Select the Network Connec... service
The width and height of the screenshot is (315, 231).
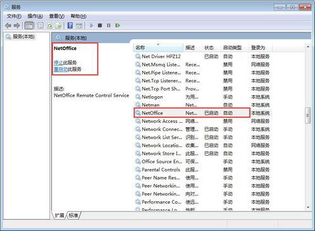(203, 129)
